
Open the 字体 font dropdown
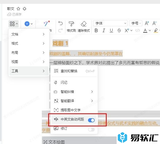110,23
